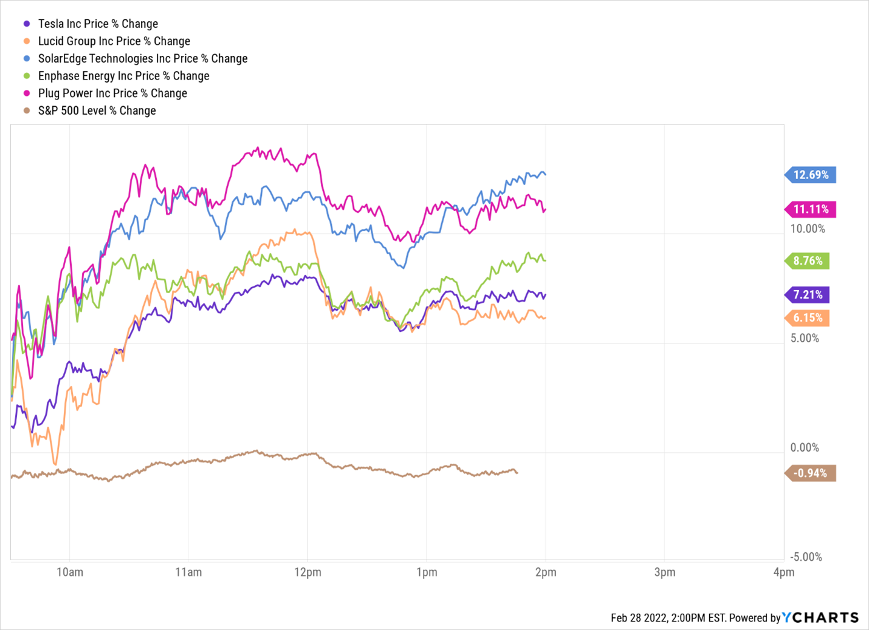Click the green Enphase Energy legend dot

[27, 76]
